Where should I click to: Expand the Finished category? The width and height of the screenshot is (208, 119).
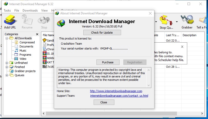[x=7, y=67]
